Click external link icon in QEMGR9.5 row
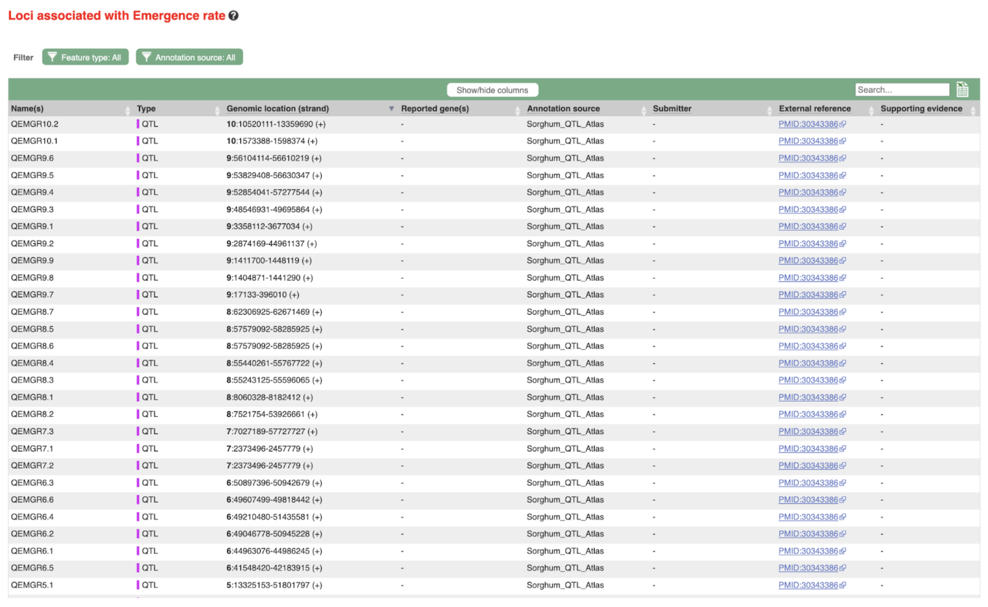 842,175
